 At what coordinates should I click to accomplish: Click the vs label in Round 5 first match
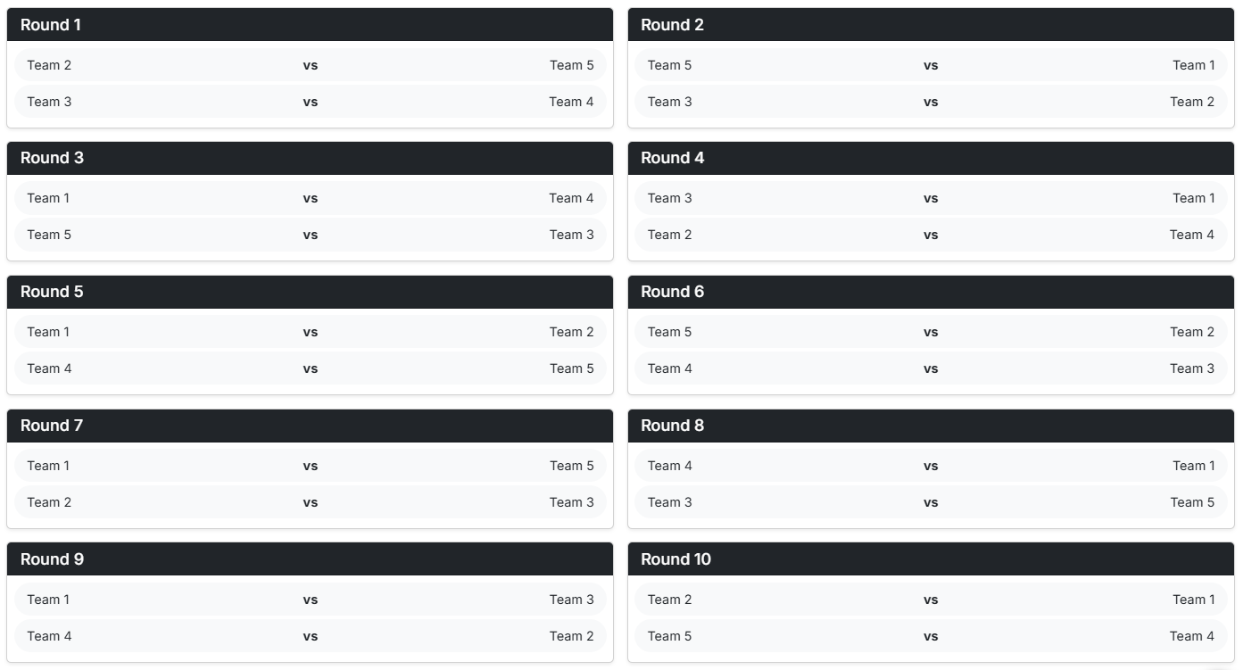310,332
